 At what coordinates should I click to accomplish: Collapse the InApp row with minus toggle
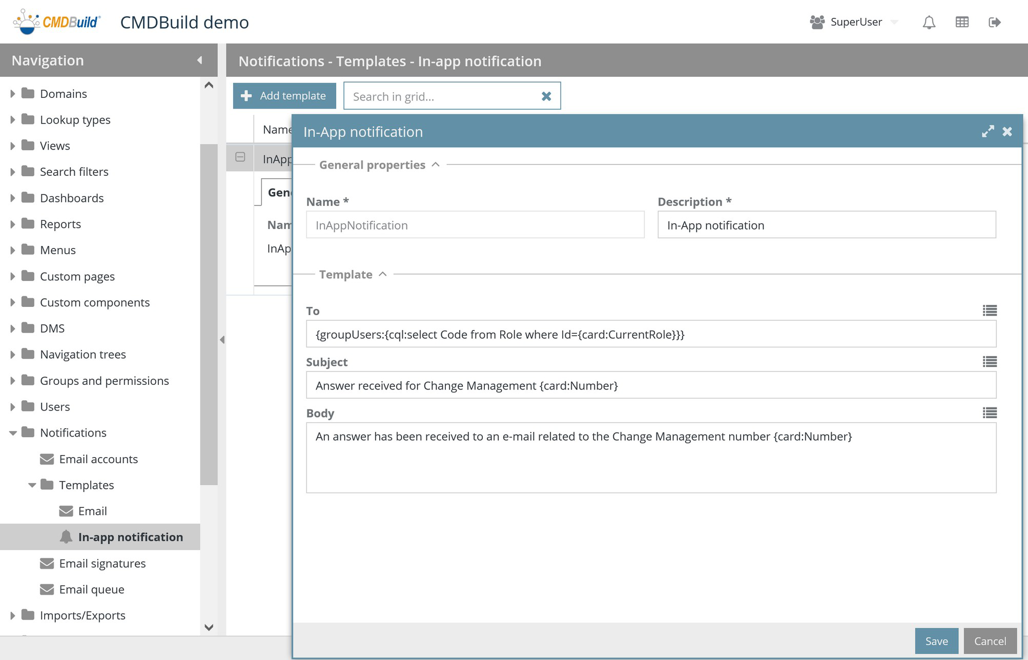coord(240,157)
